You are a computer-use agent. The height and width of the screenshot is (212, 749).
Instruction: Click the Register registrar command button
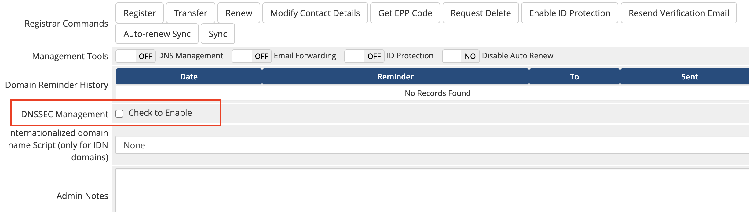(x=140, y=13)
